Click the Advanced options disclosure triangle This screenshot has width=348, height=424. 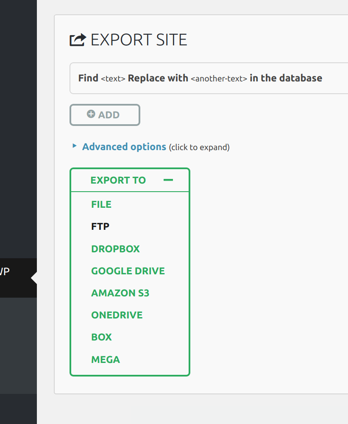pyautogui.click(x=75, y=146)
